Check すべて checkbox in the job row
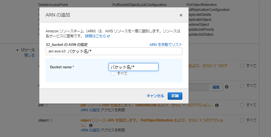This screenshot has width=271, height=137. (242, 105)
